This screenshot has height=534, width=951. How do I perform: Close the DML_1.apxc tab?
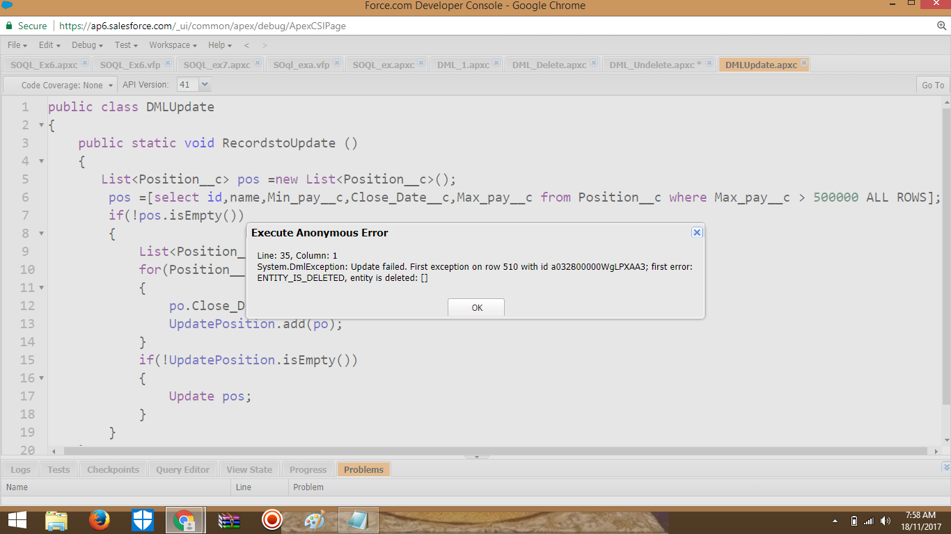[497, 63]
